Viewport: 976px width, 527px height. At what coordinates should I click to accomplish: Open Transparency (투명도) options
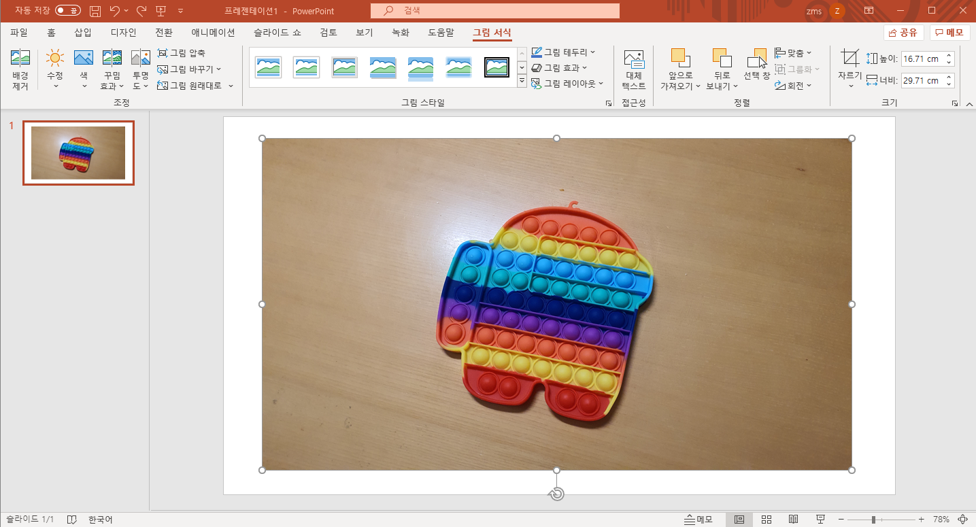click(140, 70)
